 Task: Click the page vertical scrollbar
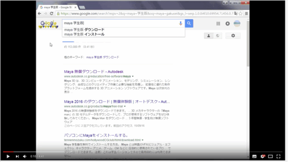[x=248, y=44]
